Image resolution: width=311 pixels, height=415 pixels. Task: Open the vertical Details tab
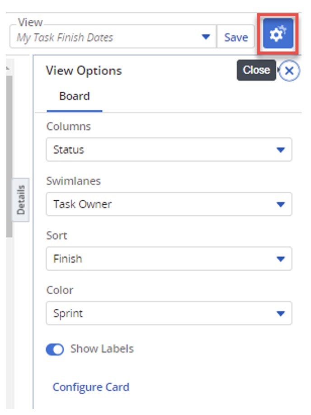tap(21, 200)
